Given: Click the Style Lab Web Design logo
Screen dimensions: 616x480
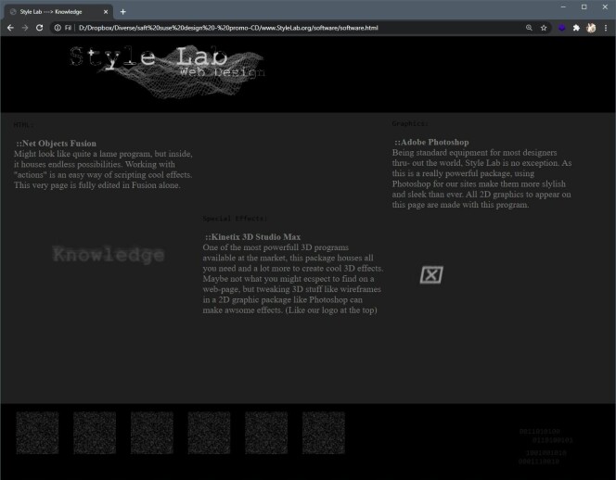Looking at the screenshot, I should [167, 72].
